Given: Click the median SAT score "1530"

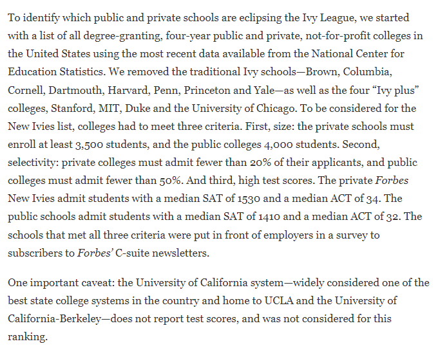Looking at the screenshot, I should 249,199.
